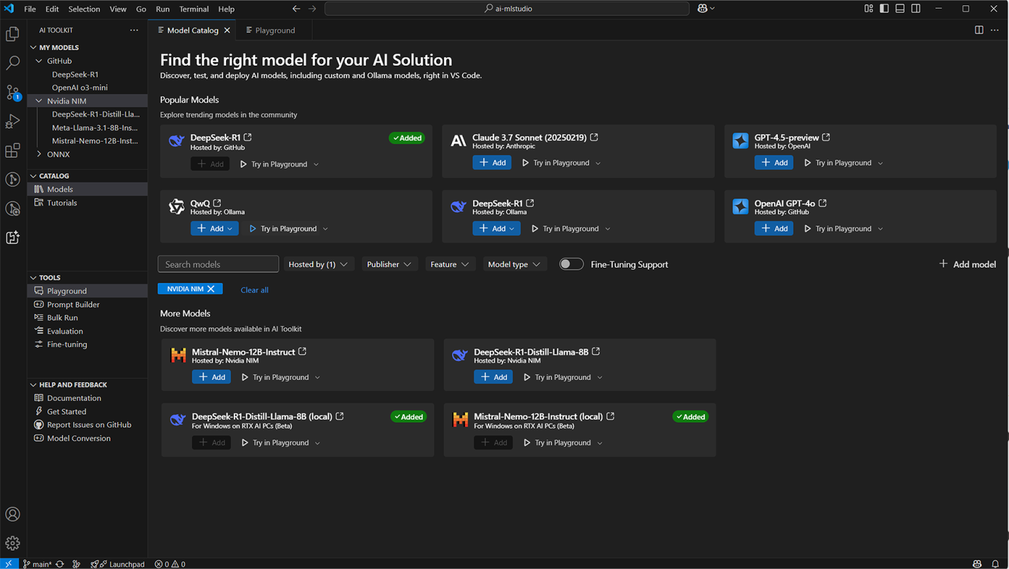Viewport: 1009px width, 569px height.
Task: Toggle the primary side bar layout button
Action: (884, 9)
